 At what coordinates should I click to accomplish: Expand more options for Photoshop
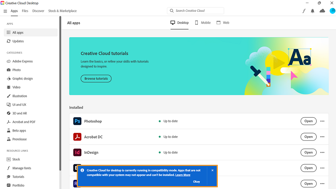tap(322, 121)
